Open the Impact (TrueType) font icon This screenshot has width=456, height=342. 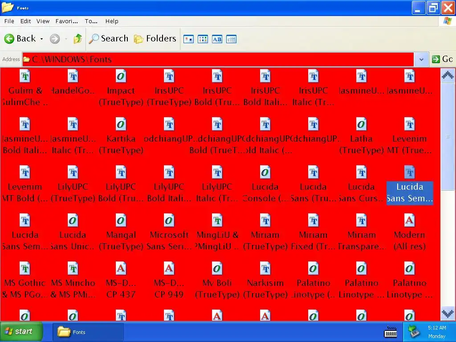121,77
